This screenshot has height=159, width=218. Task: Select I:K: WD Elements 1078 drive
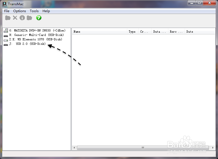(36, 39)
